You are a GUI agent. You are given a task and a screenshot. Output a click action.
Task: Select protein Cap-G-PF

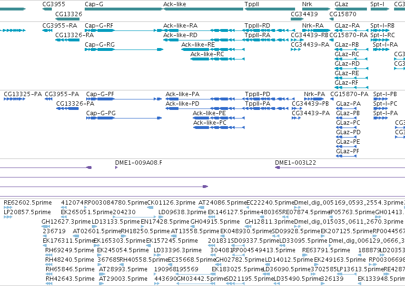click(x=100, y=94)
